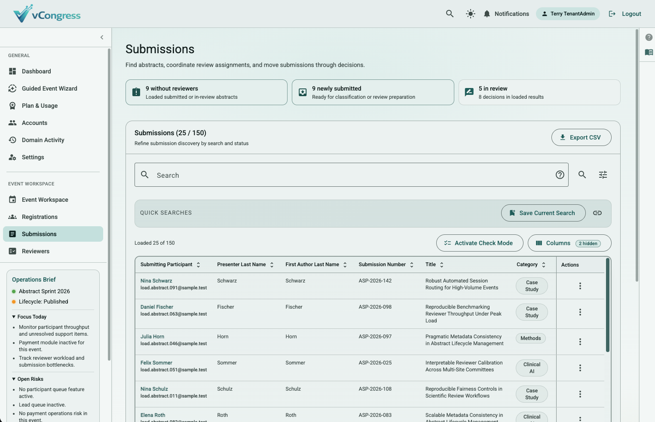Go to Dashboard in sidebar
Image resolution: width=655 pixels, height=422 pixels.
(x=53, y=71)
